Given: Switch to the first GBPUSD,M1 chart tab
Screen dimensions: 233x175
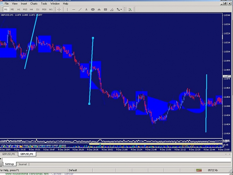Looking at the screenshot, I should point(9,154).
